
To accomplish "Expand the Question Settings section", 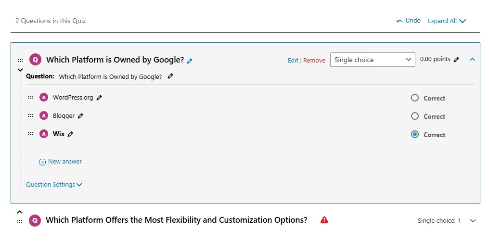I will click(54, 185).
